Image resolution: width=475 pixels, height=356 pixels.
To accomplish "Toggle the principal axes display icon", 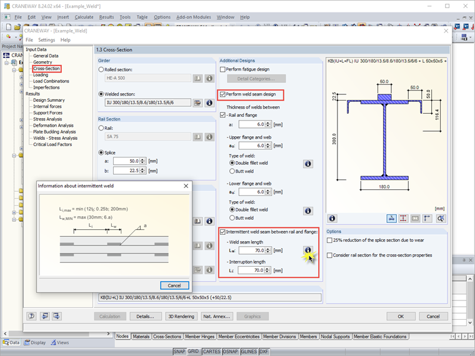I will pos(427,218).
